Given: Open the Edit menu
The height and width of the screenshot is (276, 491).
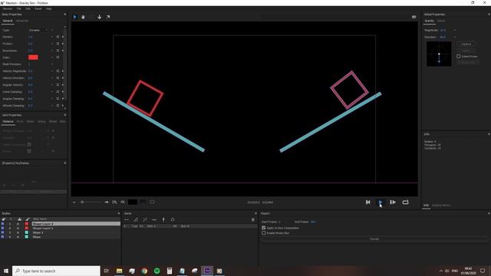Looking at the screenshot, I should (x=28, y=8).
